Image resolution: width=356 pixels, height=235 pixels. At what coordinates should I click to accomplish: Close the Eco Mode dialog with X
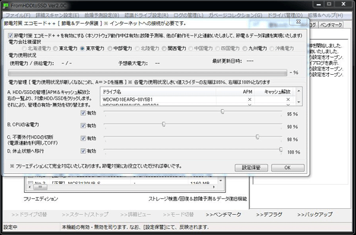click(x=298, y=22)
